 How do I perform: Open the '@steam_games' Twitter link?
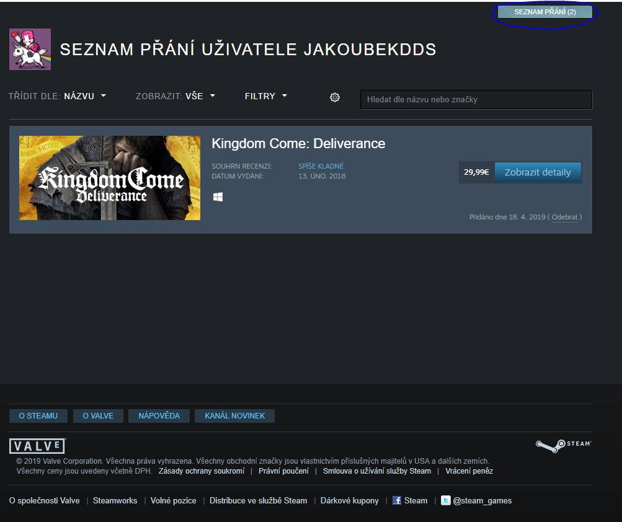pos(482,500)
